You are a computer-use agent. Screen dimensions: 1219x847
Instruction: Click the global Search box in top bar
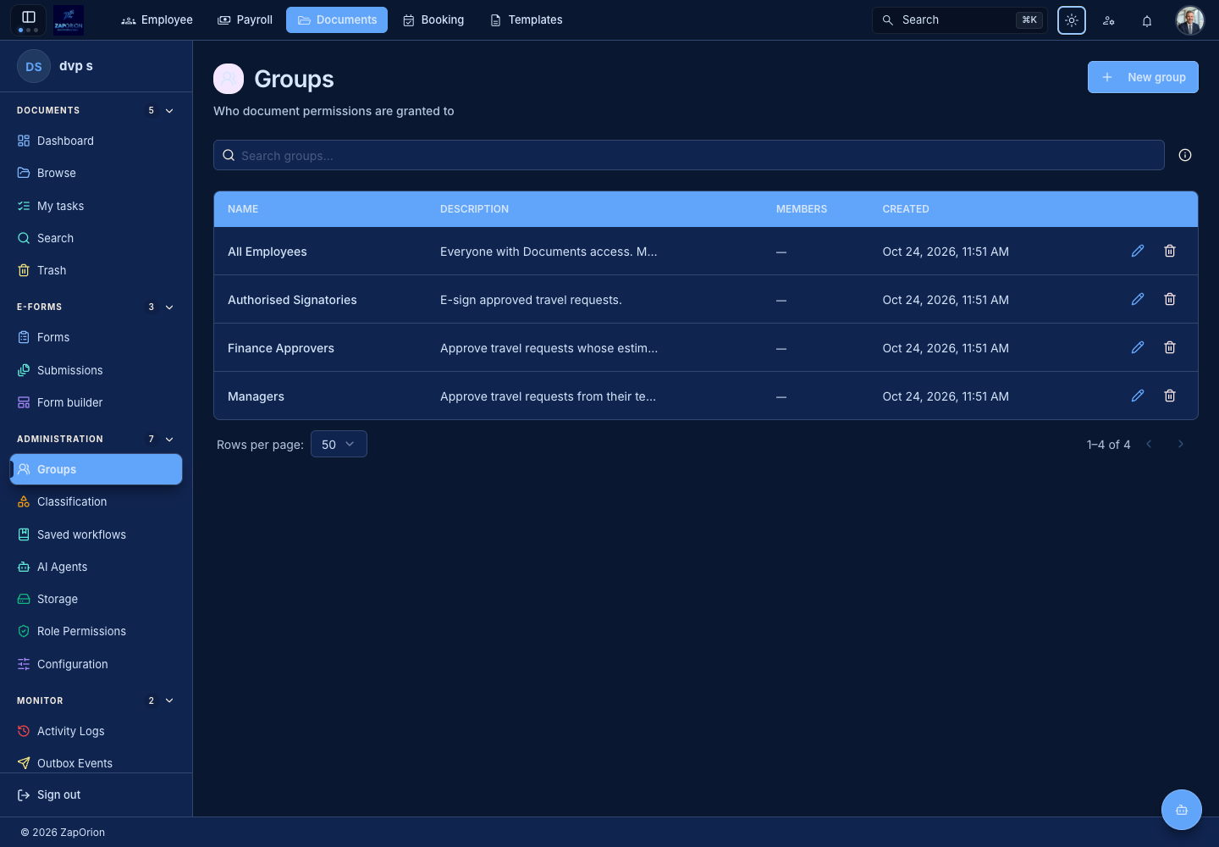[x=960, y=20]
